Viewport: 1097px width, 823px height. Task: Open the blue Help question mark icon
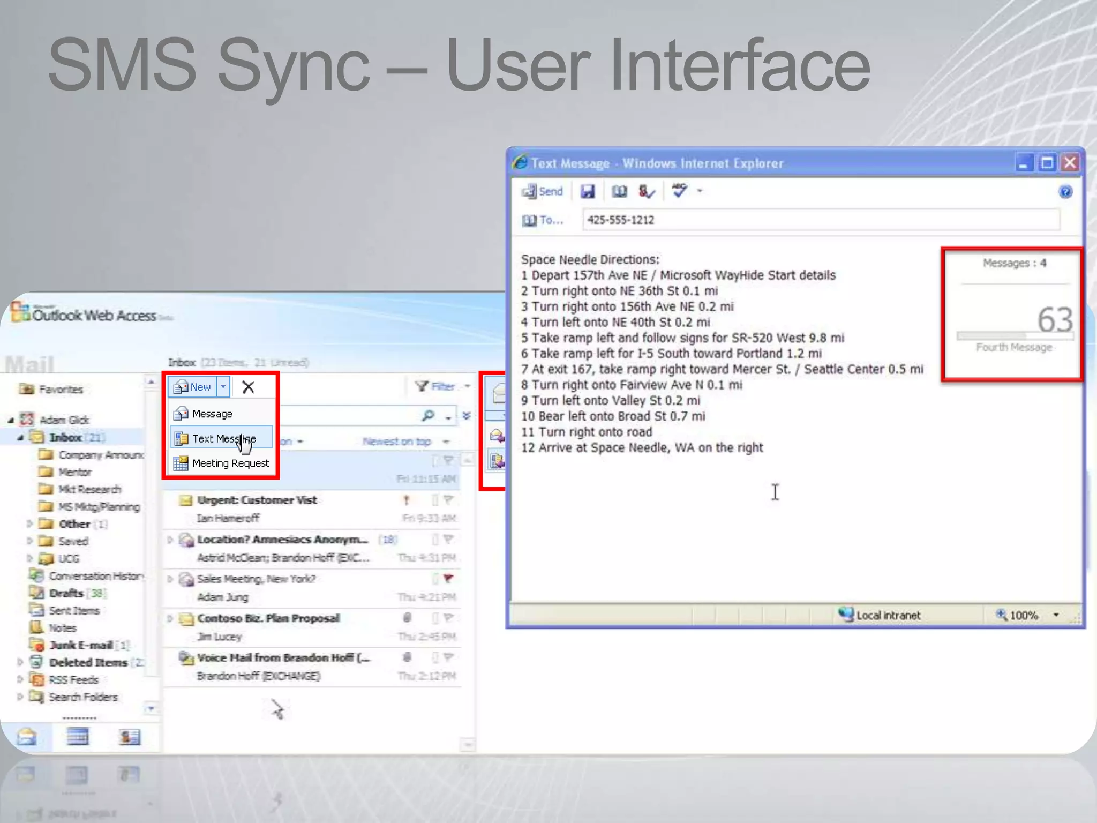(x=1065, y=192)
